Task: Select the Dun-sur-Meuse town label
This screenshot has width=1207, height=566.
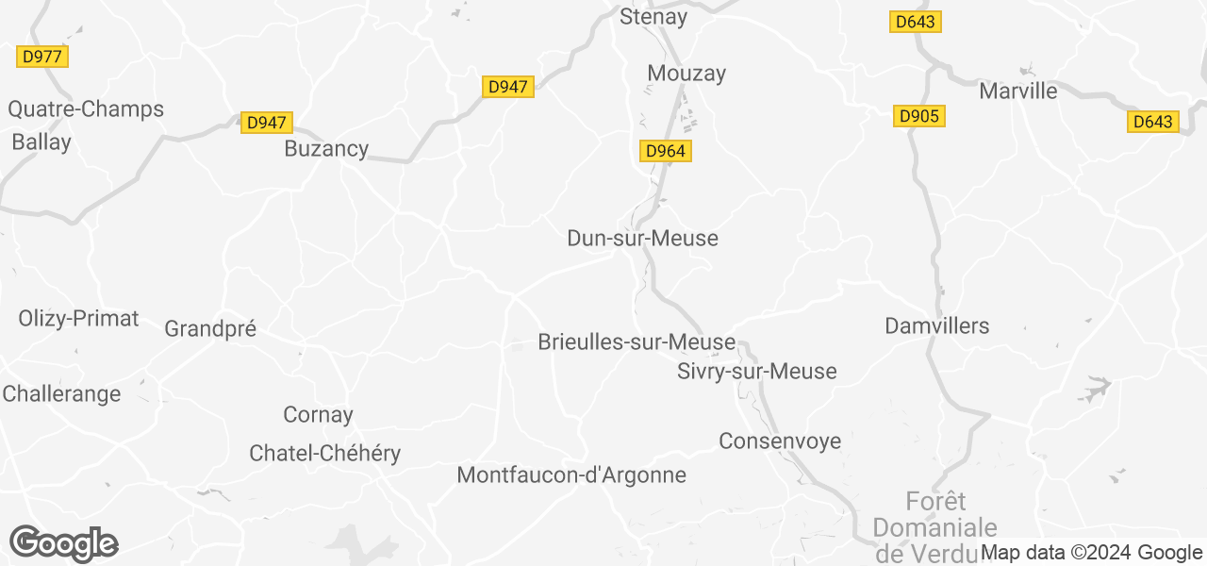Action: [x=643, y=239]
